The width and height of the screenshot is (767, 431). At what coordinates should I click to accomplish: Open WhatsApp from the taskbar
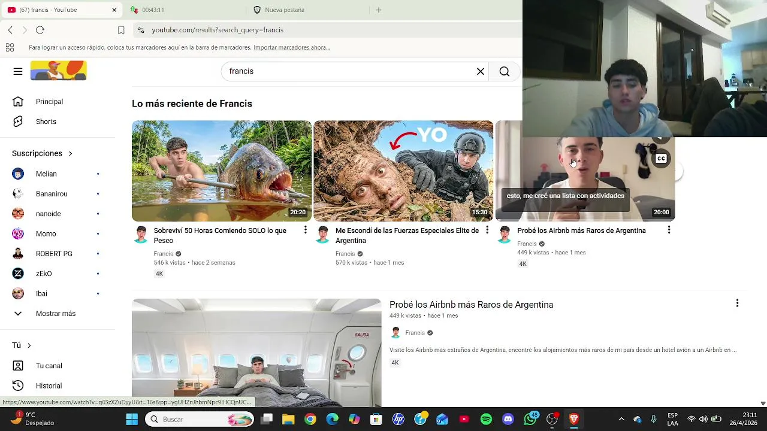530,419
